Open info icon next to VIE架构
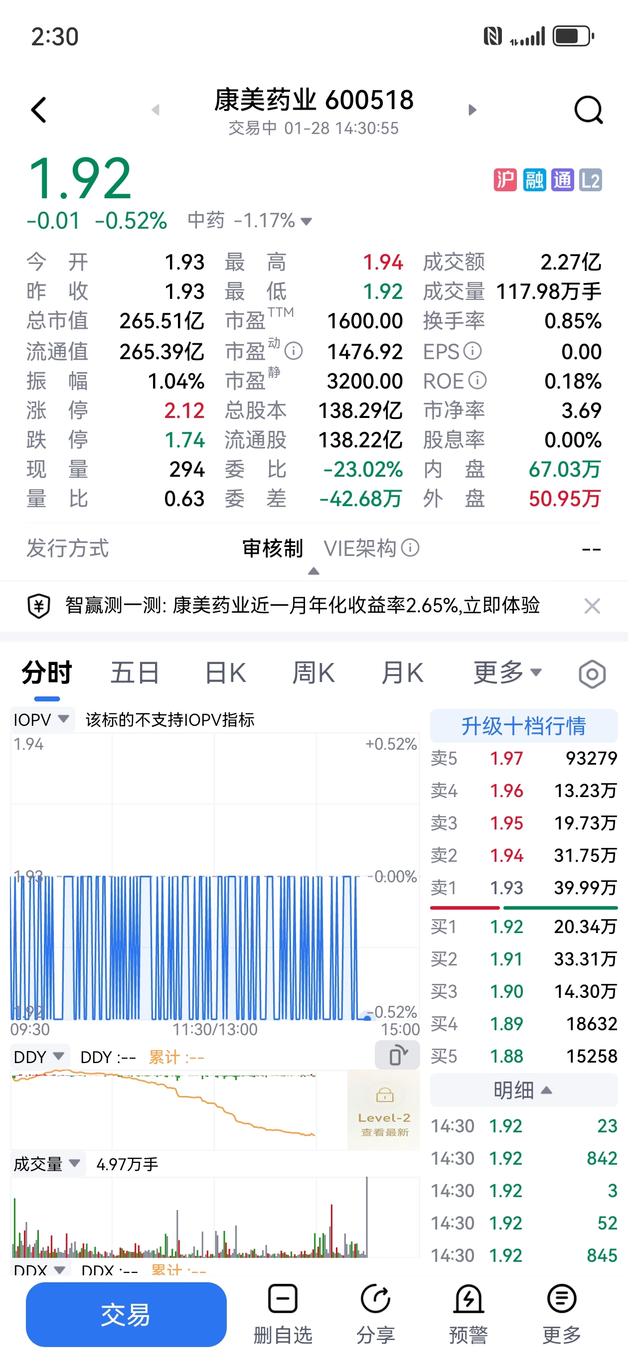 click(x=410, y=547)
